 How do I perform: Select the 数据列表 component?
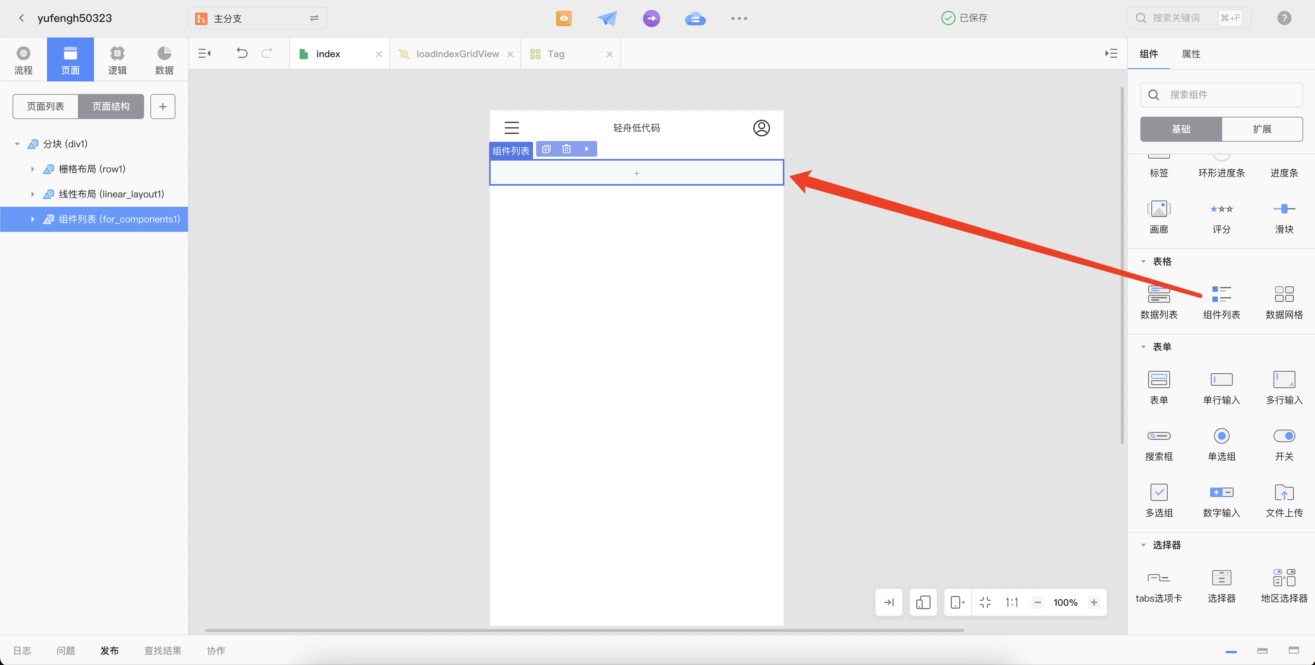coord(1159,303)
